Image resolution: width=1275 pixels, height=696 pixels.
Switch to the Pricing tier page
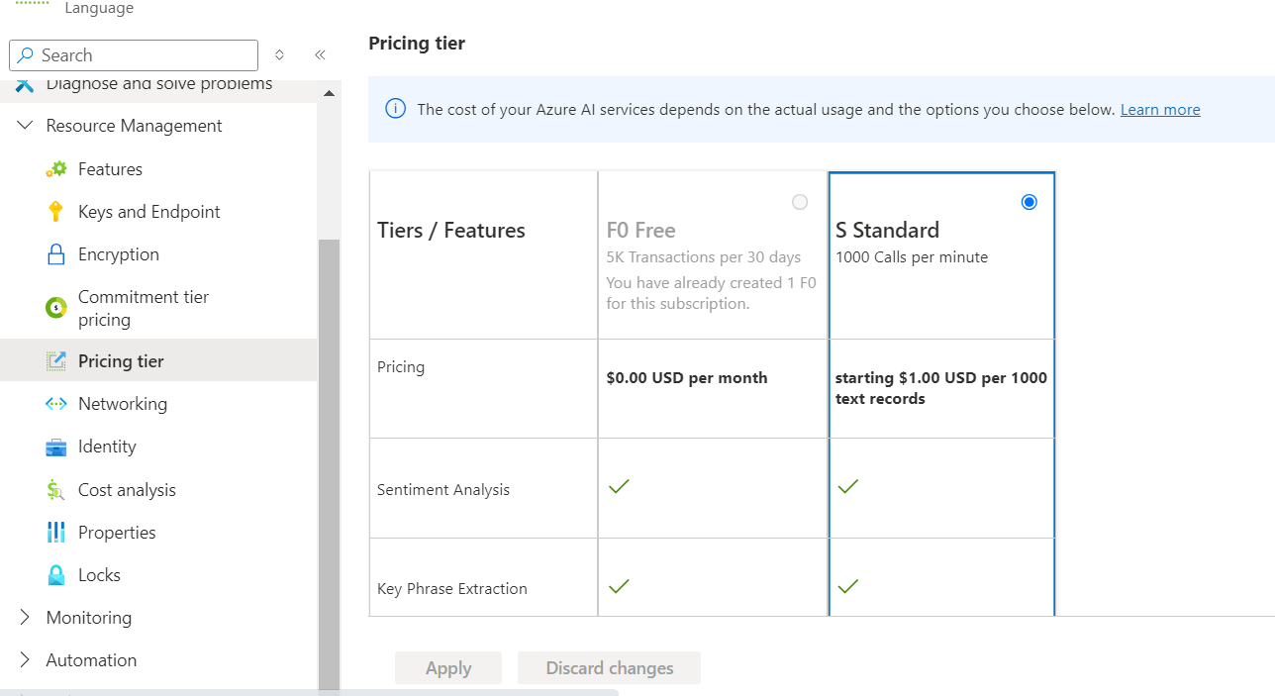pyautogui.click(x=123, y=359)
